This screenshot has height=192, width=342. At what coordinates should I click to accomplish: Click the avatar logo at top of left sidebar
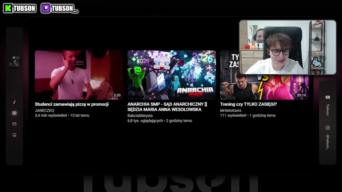[14, 62]
